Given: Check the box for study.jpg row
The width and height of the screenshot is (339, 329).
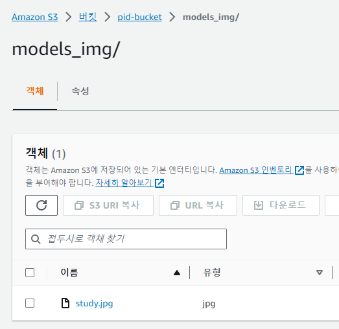Looking at the screenshot, I should [x=30, y=303].
